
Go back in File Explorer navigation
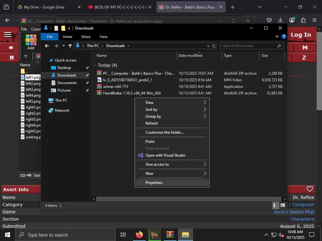47,46
